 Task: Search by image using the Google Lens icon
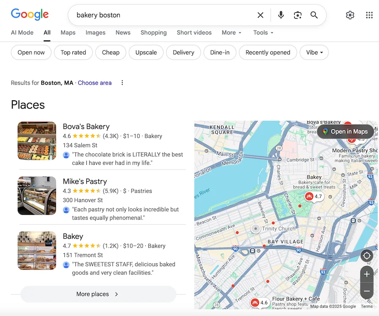pos(298,15)
